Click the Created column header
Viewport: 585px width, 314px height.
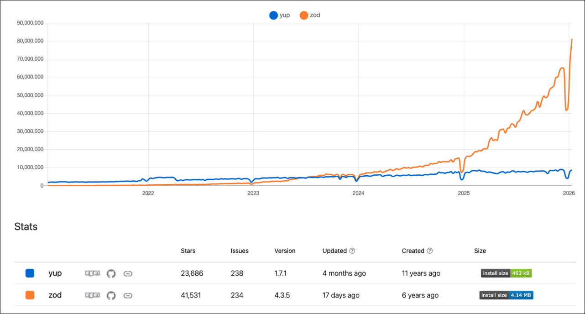point(413,251)
